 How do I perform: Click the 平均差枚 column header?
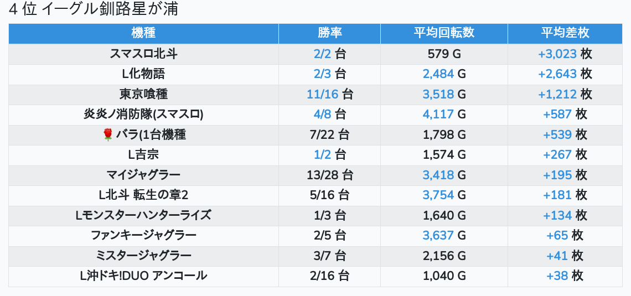click(565, 33)
